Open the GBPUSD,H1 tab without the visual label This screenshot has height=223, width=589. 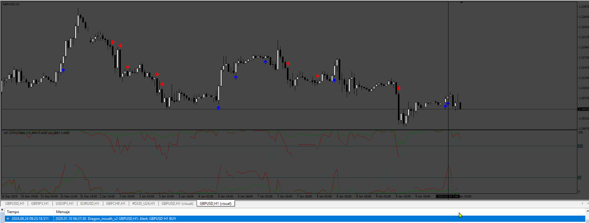tap(14, 204)
